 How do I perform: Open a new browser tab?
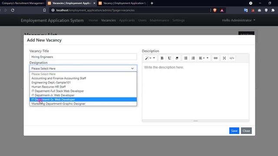(x=152, y=3)
